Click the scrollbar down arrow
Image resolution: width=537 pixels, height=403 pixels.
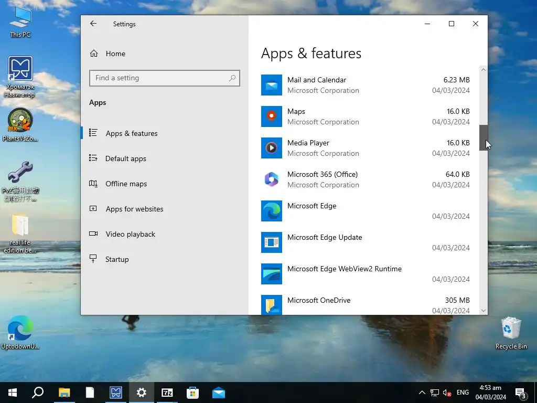[x=483, y=311]
